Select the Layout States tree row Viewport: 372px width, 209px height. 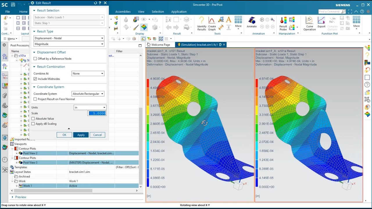pos(74,172)
